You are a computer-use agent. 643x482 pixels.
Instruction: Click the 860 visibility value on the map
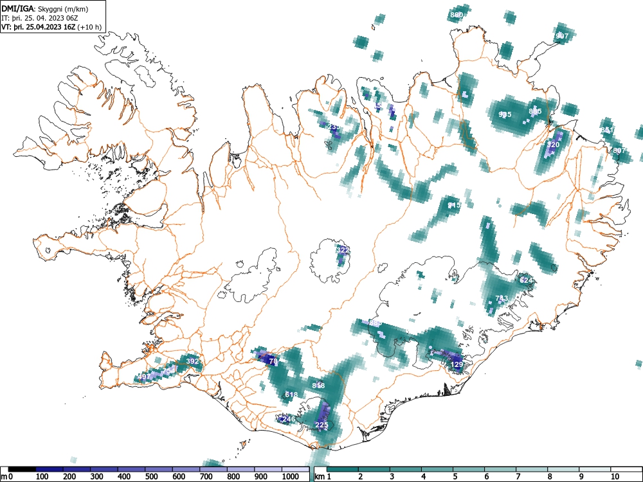[457, 15]
